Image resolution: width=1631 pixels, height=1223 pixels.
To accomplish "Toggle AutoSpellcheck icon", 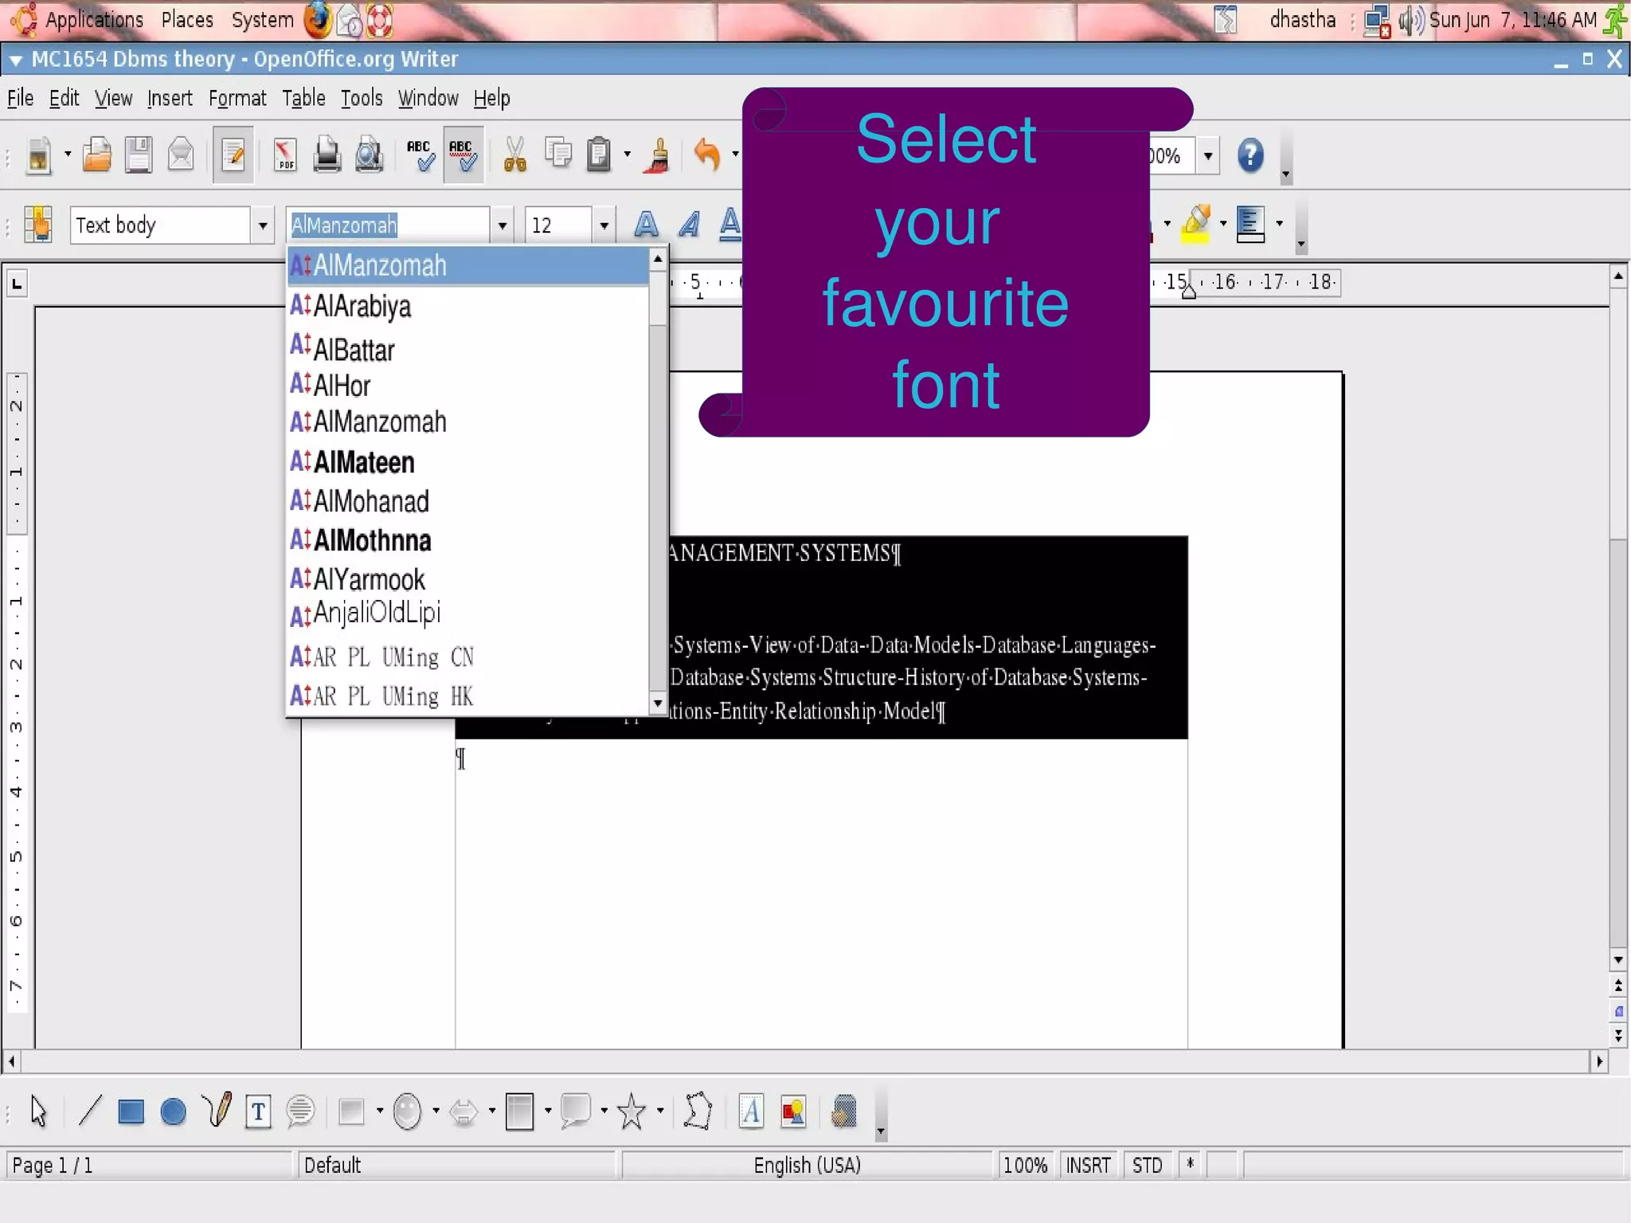I will point(463,155).
